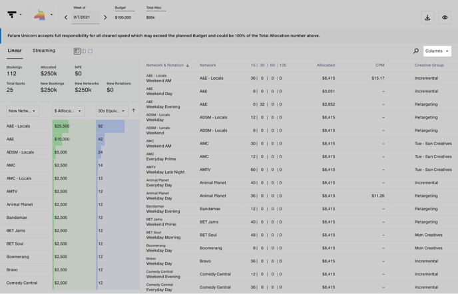
Task: Click sort arrow on Network & Rotation
Action: pyautogui.click(x=188, y=65)
